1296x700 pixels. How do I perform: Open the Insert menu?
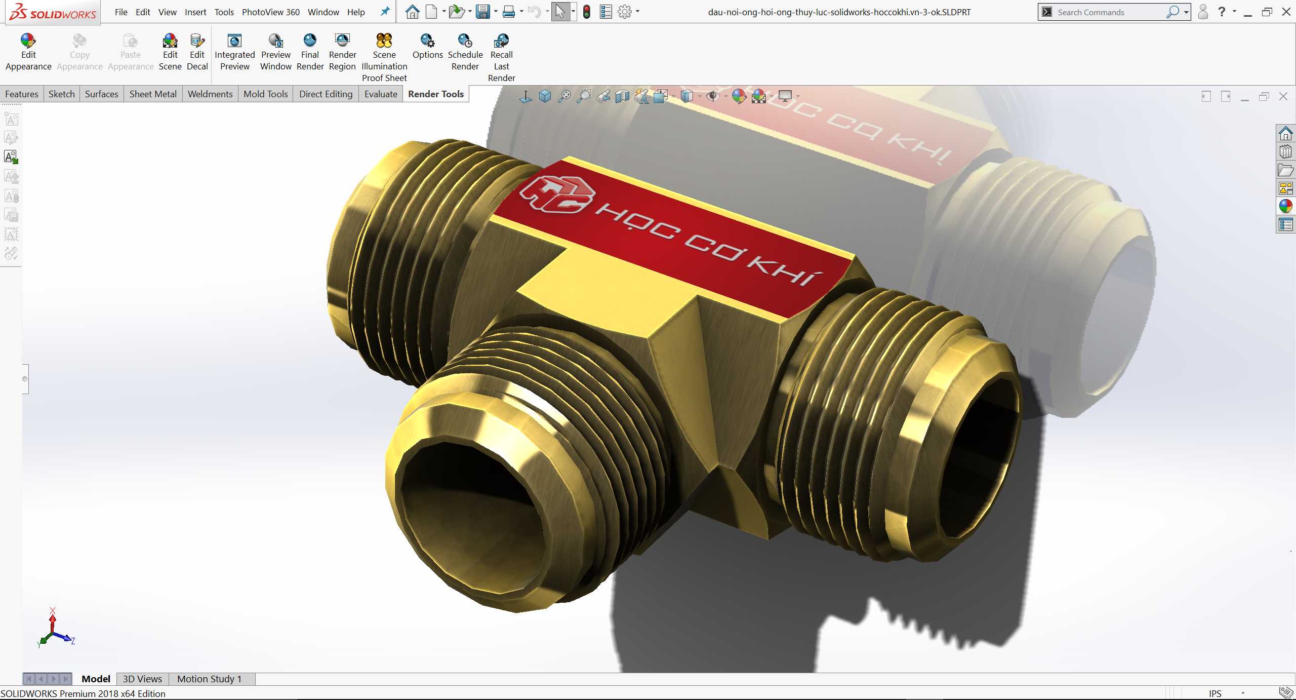point(195,12)
